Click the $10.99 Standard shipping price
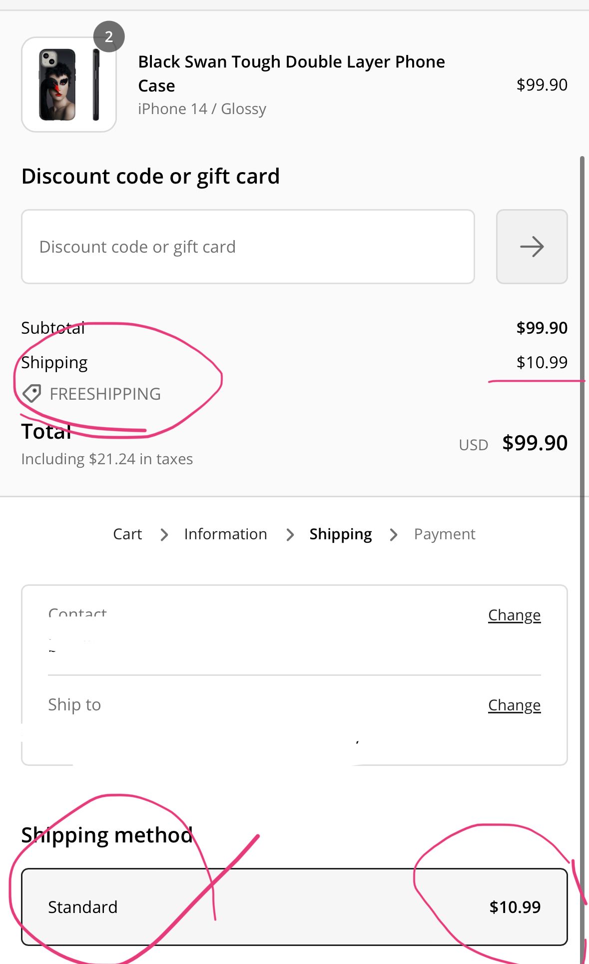Viewport: 589px width, 964px height. click(515, 907)
